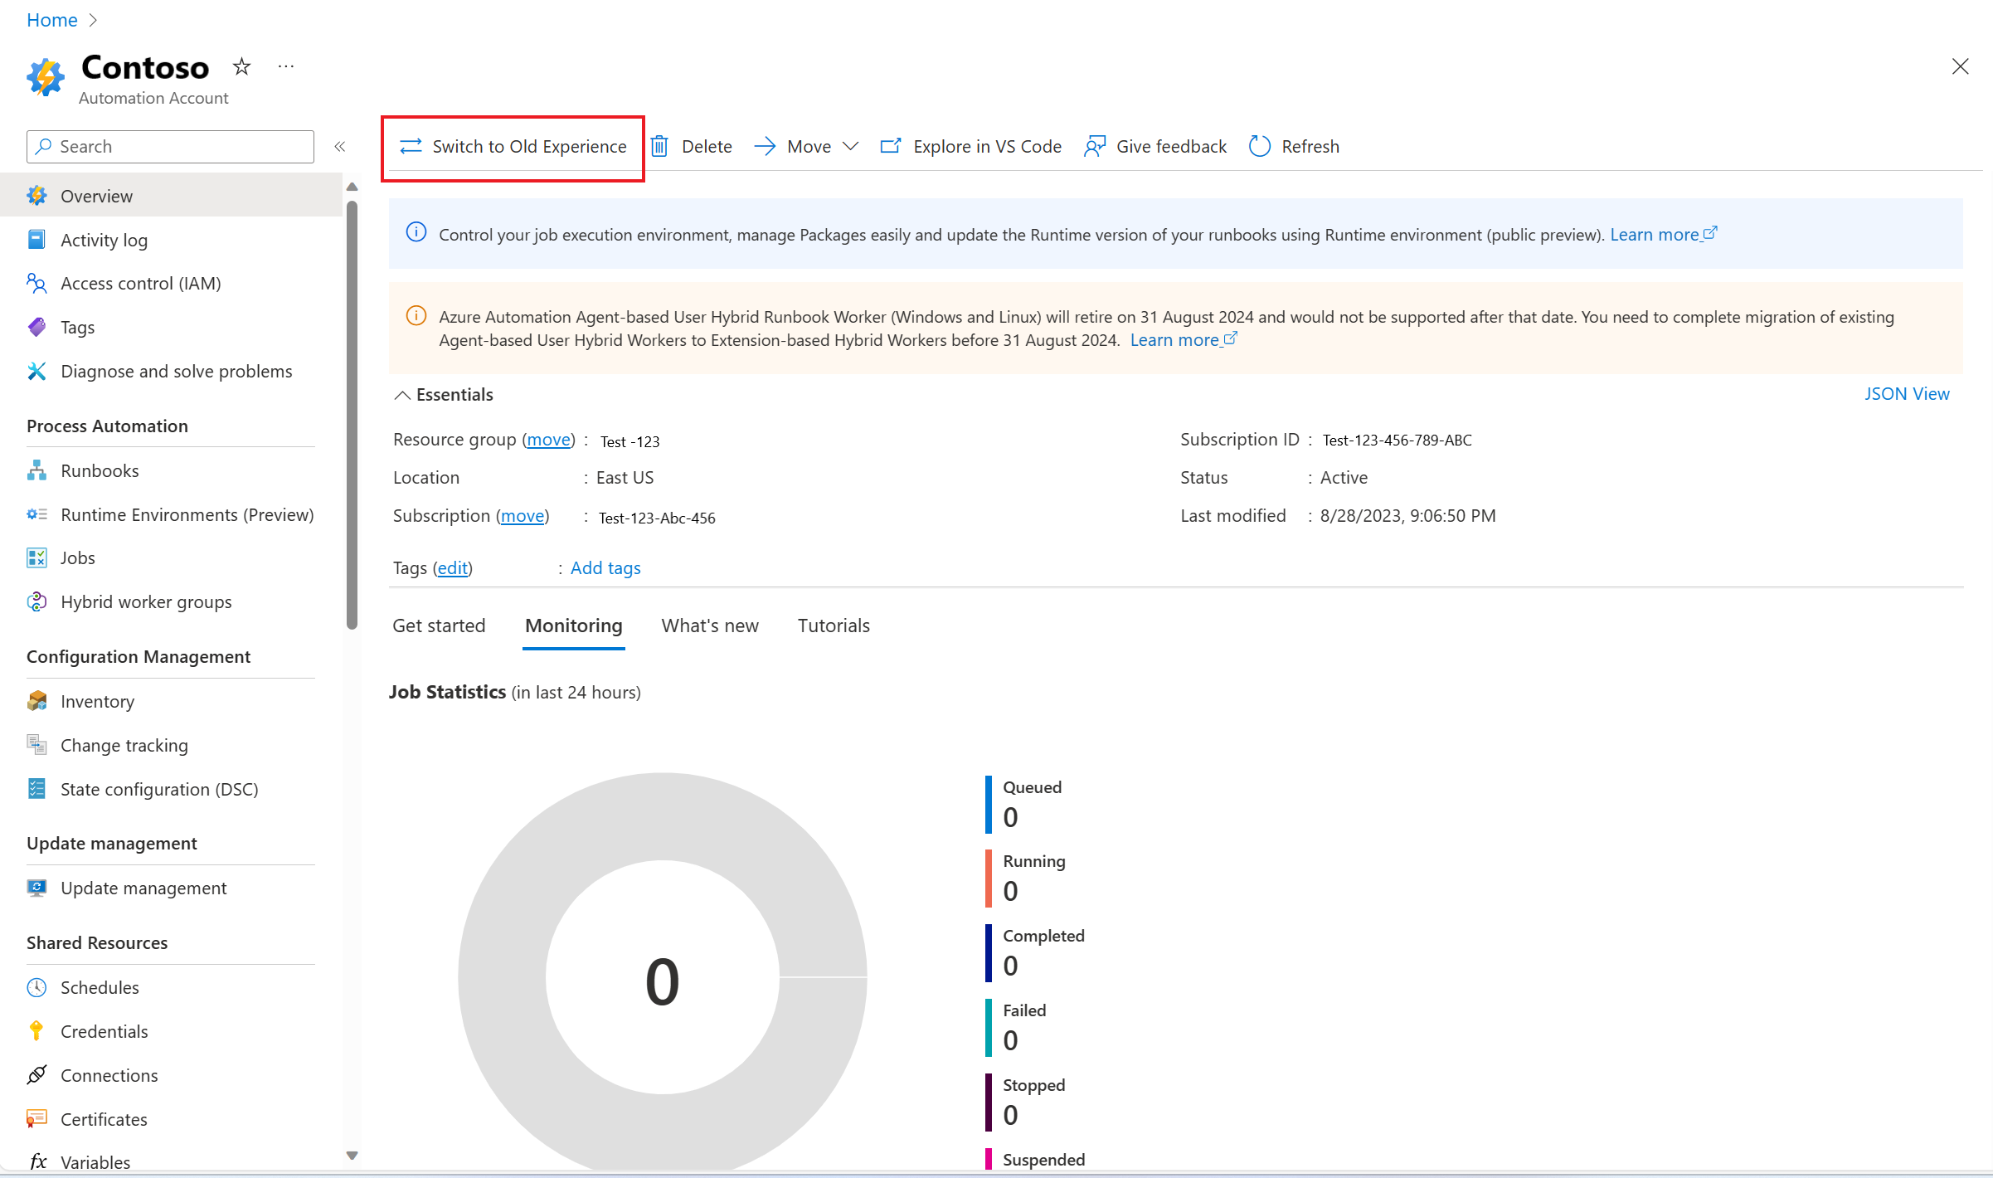Image resolution: width=1993 pixels, height=1178 pixels.
Task: Collapse the sidebar with the double chevron
Action: [340, 147]
